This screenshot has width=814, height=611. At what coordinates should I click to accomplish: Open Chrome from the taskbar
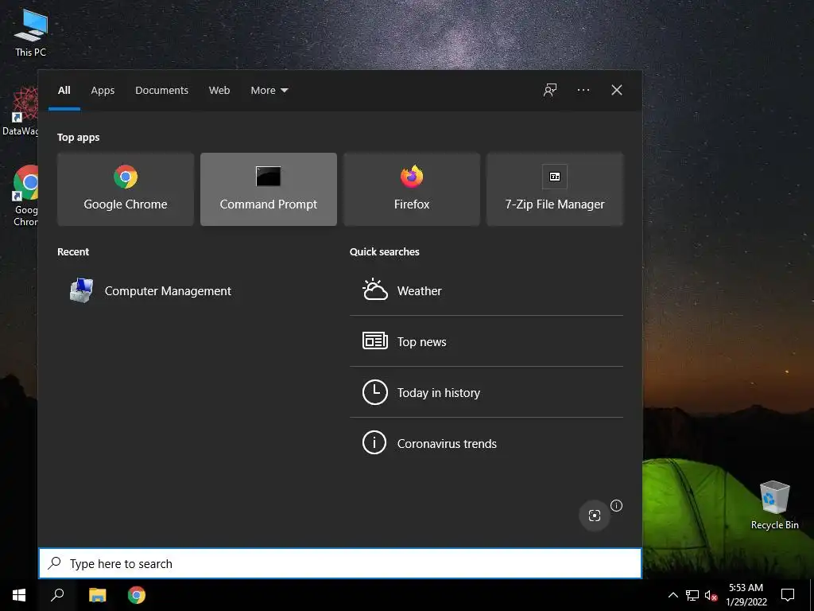click(137, 595)
